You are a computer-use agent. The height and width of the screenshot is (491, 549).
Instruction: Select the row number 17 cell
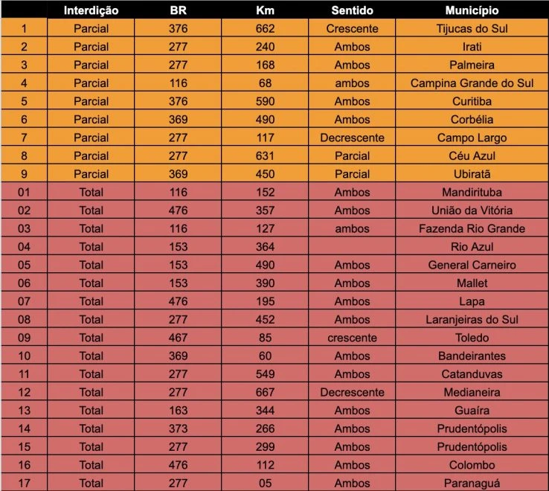click(25, 484)
